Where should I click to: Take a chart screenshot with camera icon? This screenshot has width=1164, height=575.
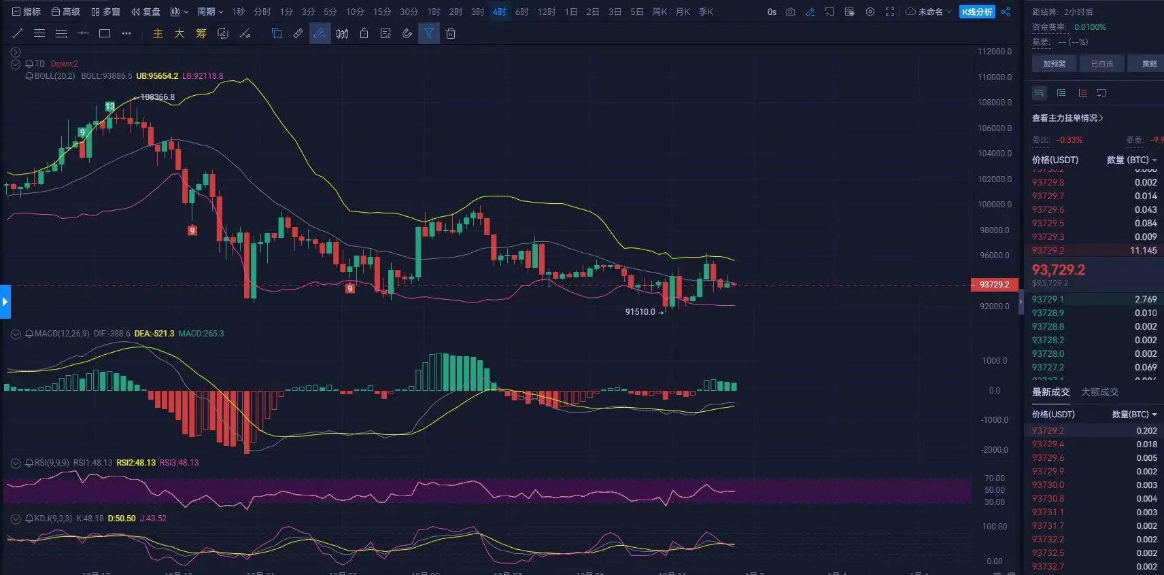[x=790, y=12]
